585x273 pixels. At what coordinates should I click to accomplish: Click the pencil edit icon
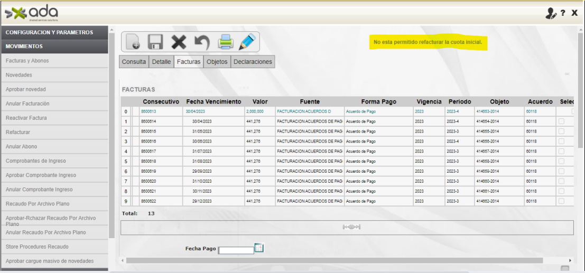click(x=247, y=42)
